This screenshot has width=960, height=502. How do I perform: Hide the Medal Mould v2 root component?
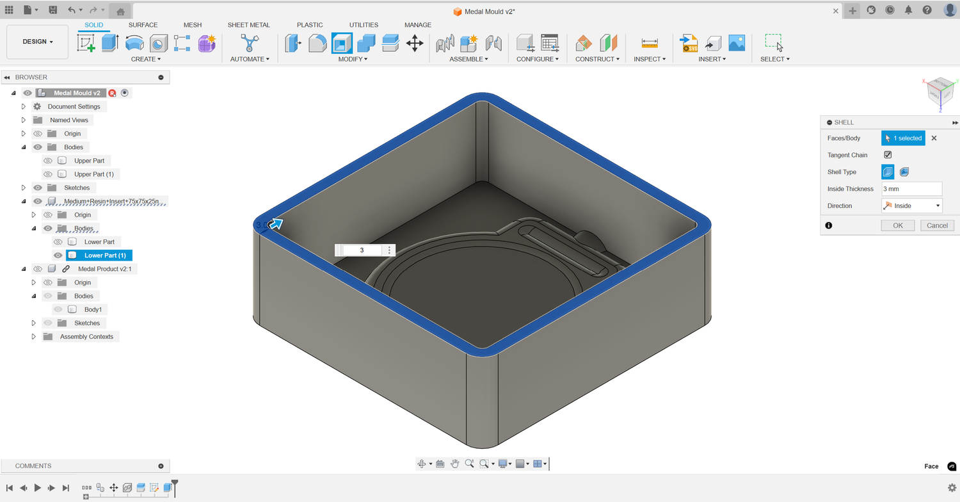[x=28, y=93]
